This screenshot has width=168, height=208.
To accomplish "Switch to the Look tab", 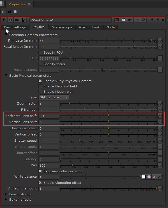I will tap(96, 27).
